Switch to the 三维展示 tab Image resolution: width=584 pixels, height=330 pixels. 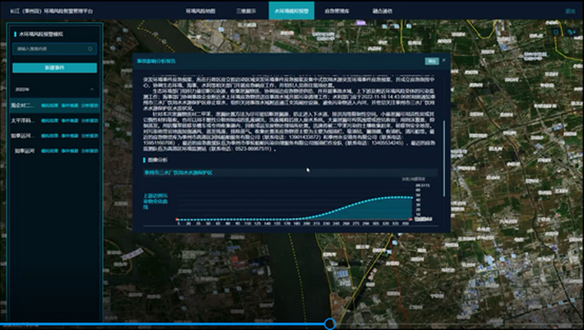point(245,11)
